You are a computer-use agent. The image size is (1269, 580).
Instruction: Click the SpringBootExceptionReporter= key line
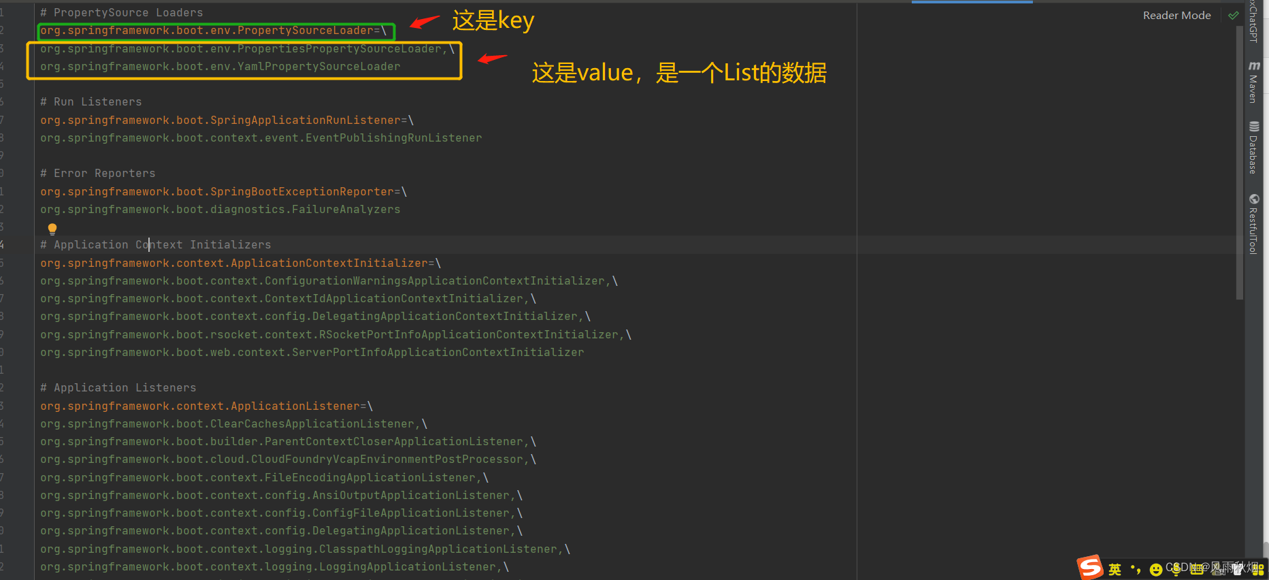point(223,192)
